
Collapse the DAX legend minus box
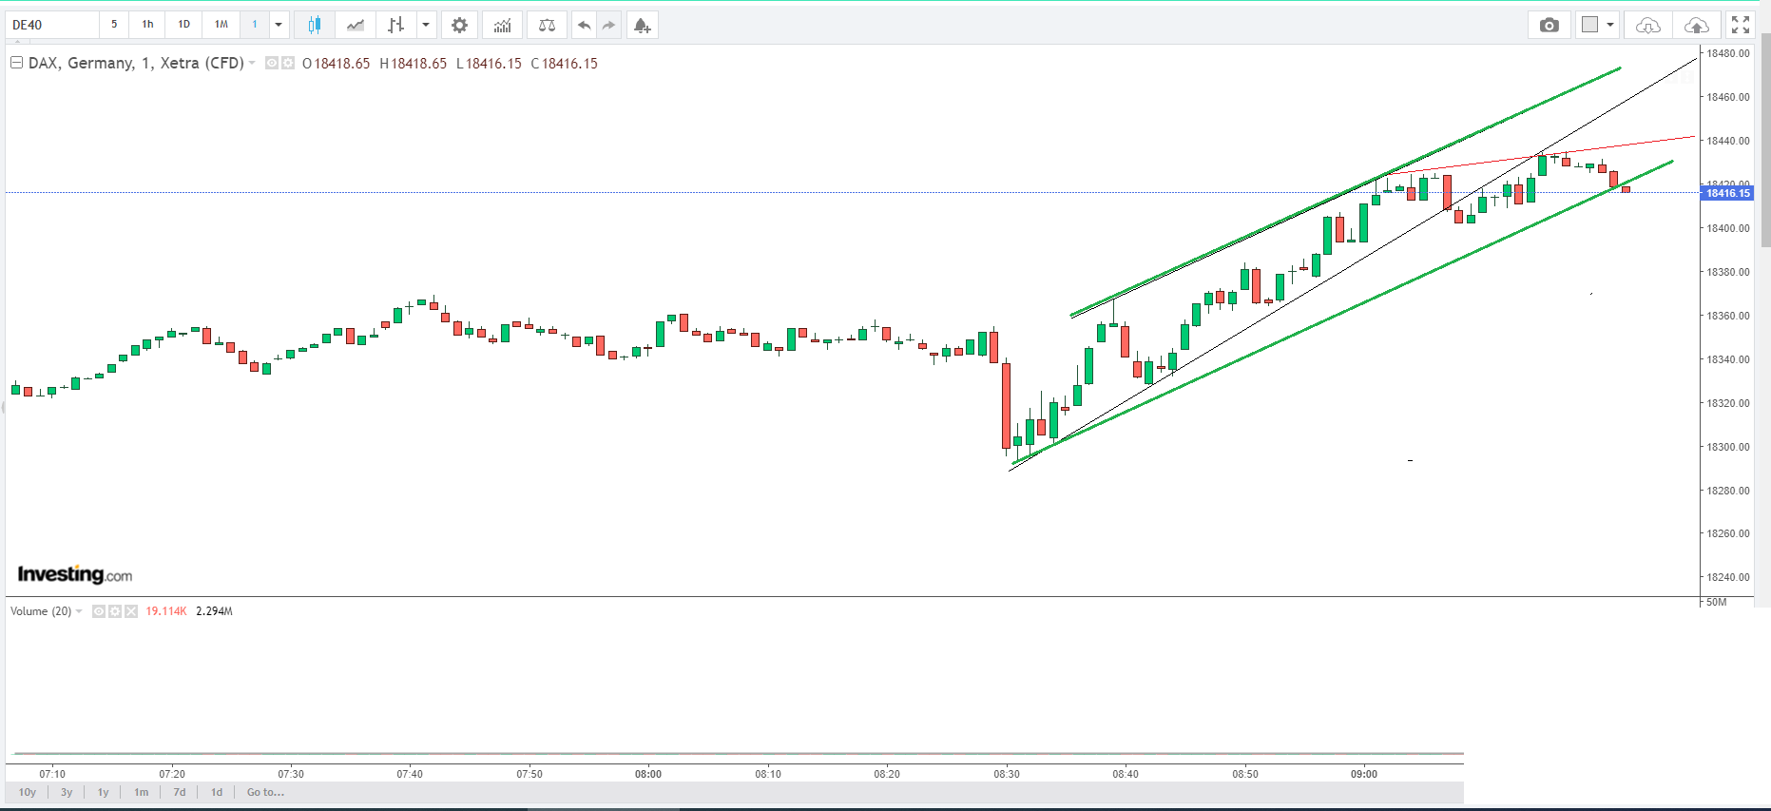coord(16,63)
